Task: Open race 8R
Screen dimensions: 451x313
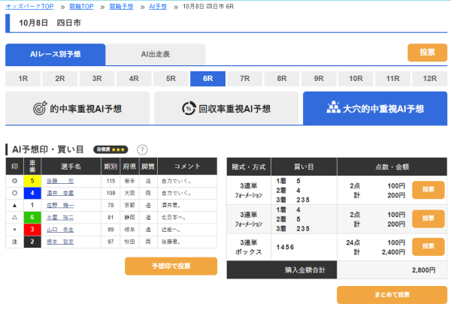Action: 282,79
